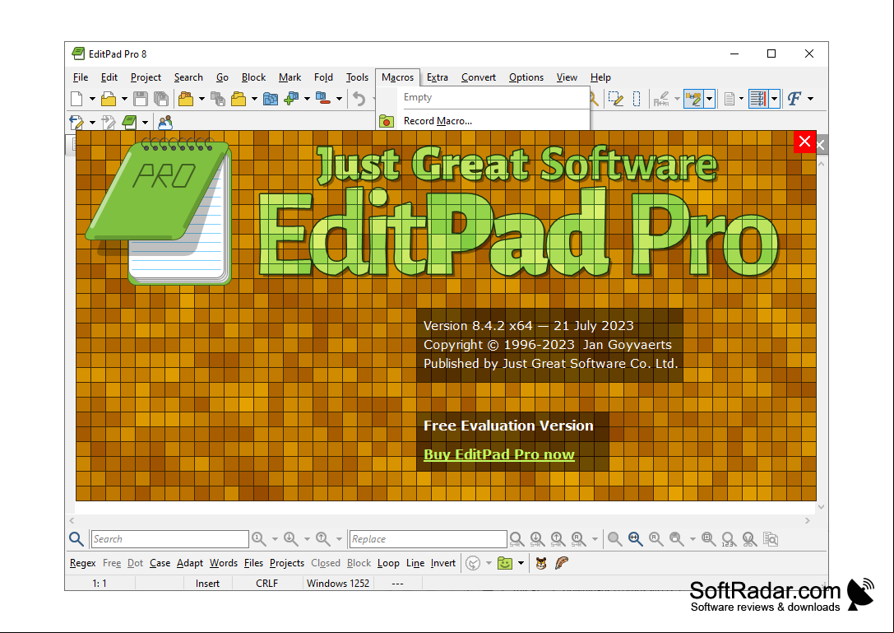Click the blue Highlight All magnifier icon
Screen dimensions: 894x633
(x=635, y=539)
